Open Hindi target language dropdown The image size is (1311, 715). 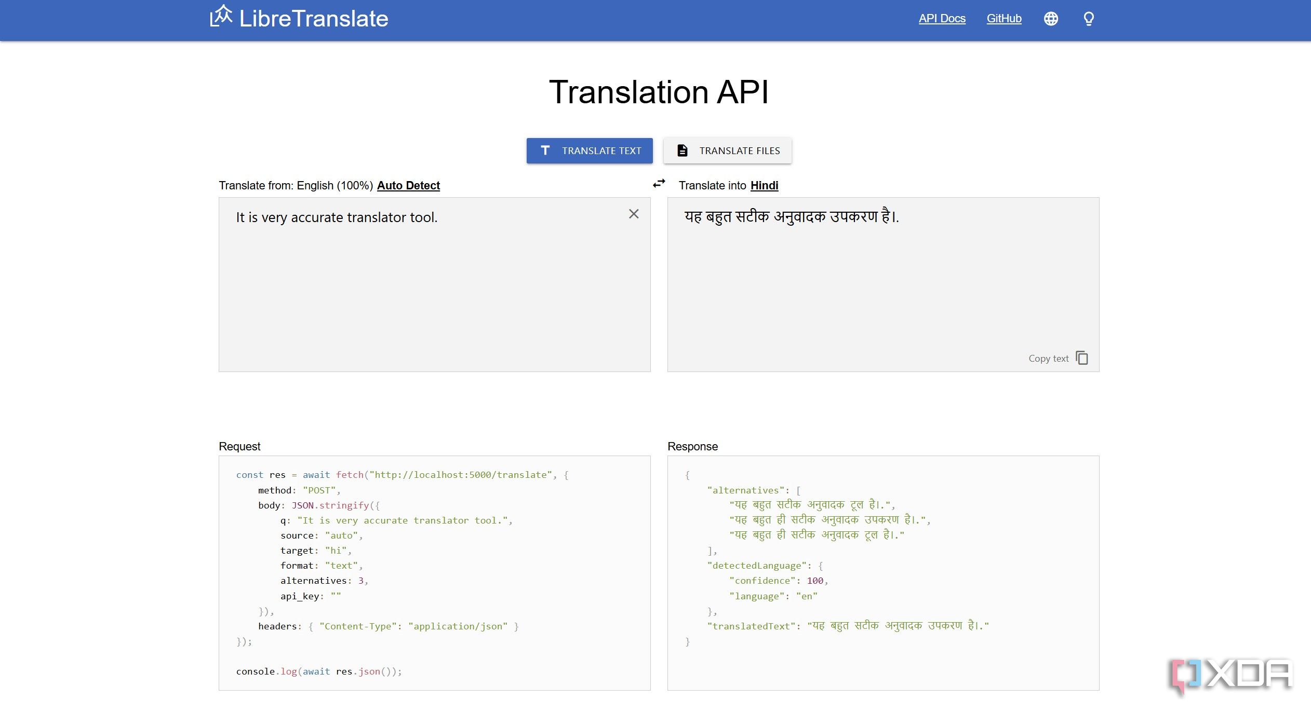click(764, 185)
